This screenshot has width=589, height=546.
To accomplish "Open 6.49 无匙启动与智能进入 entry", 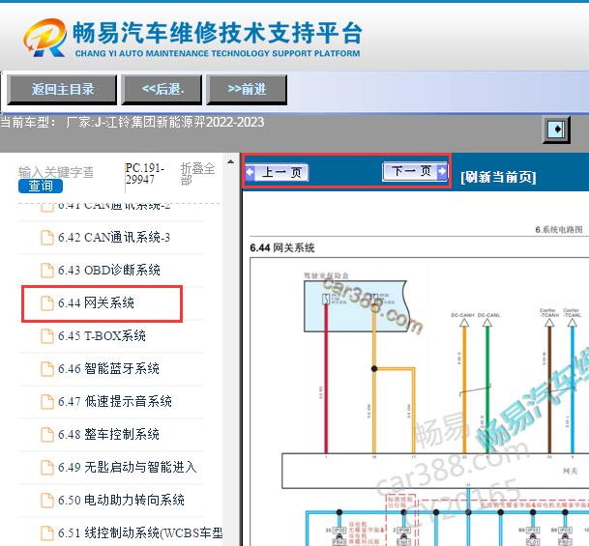I will (x=127, y=467).
